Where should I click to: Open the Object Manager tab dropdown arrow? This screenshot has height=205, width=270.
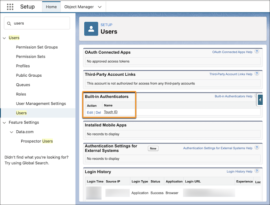click(99, 7)
